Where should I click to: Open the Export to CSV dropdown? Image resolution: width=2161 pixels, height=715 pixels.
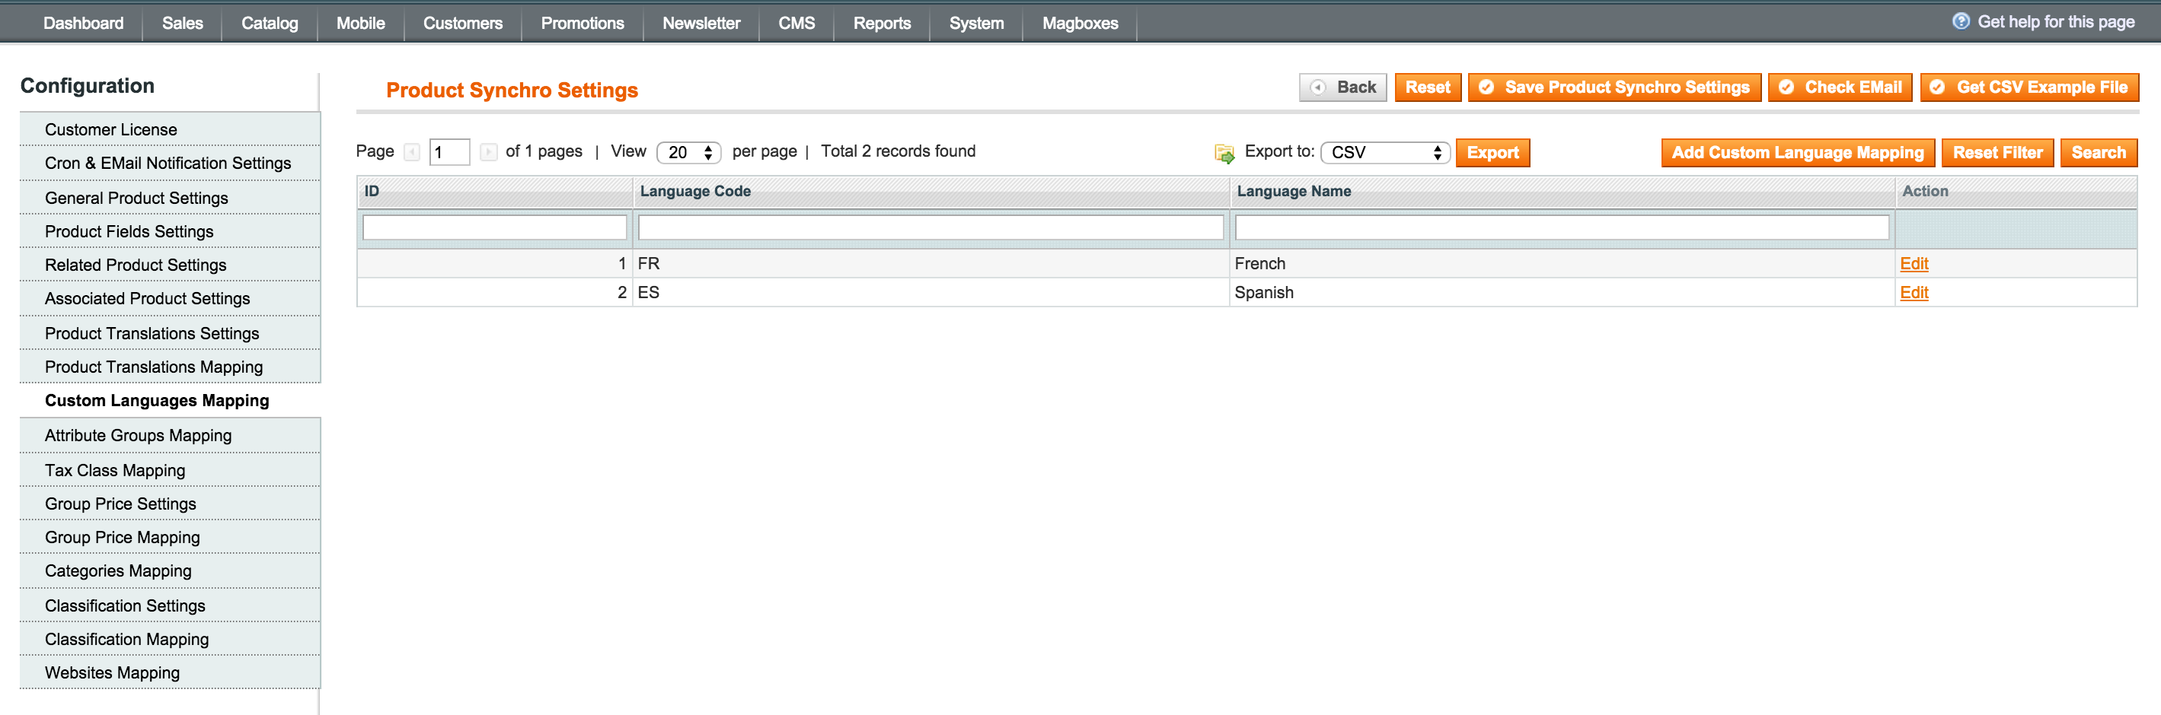click(x=1385, y=153)
